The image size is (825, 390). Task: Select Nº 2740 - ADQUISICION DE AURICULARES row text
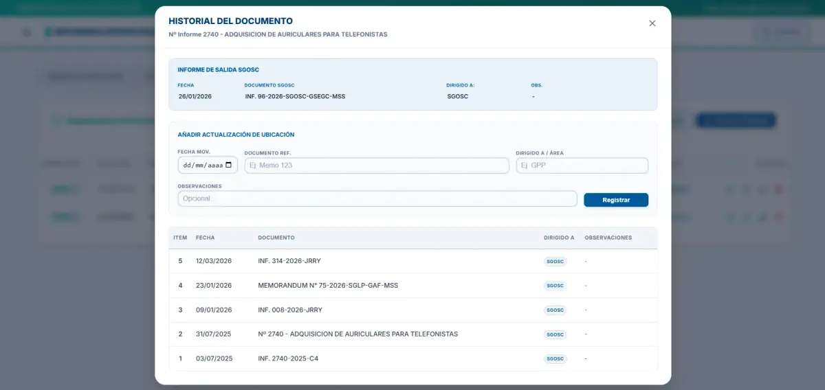[x=357, y=334]
